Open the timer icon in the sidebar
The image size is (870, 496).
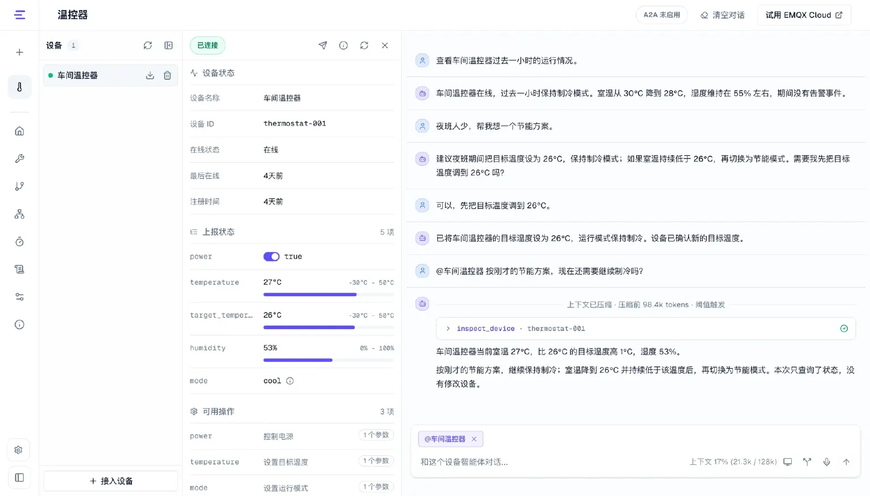pos(19,242)
